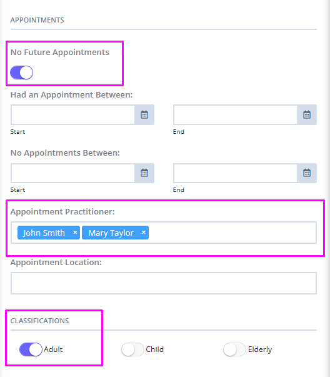330x377 pixels.
Task: Click the Had an Appointment End date field
Action: coord(235,114)
